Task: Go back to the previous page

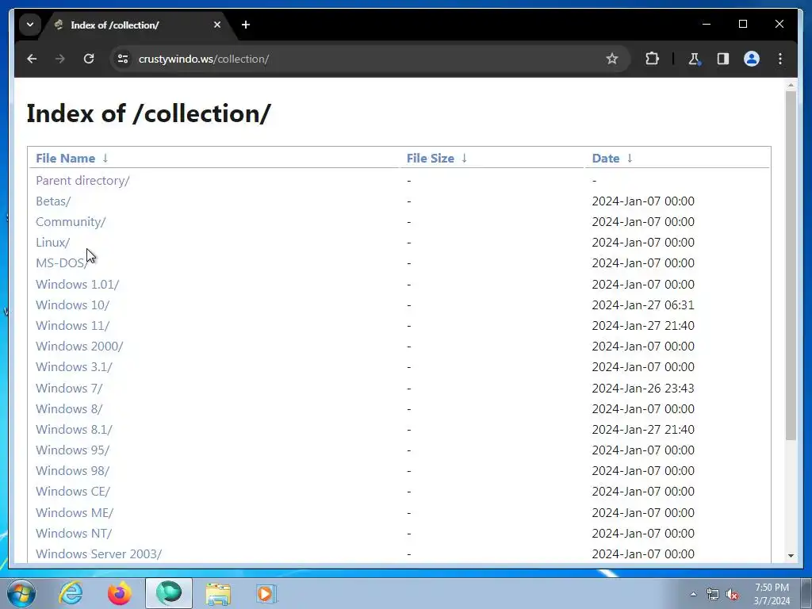Action: pos(32,59)
